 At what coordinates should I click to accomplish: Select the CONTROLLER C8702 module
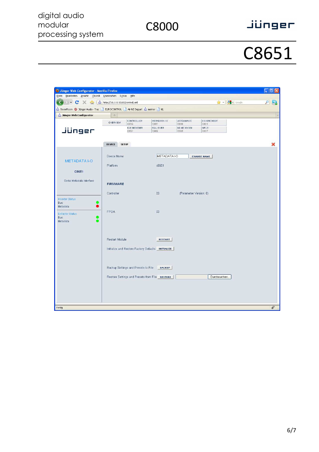(139, 122)
